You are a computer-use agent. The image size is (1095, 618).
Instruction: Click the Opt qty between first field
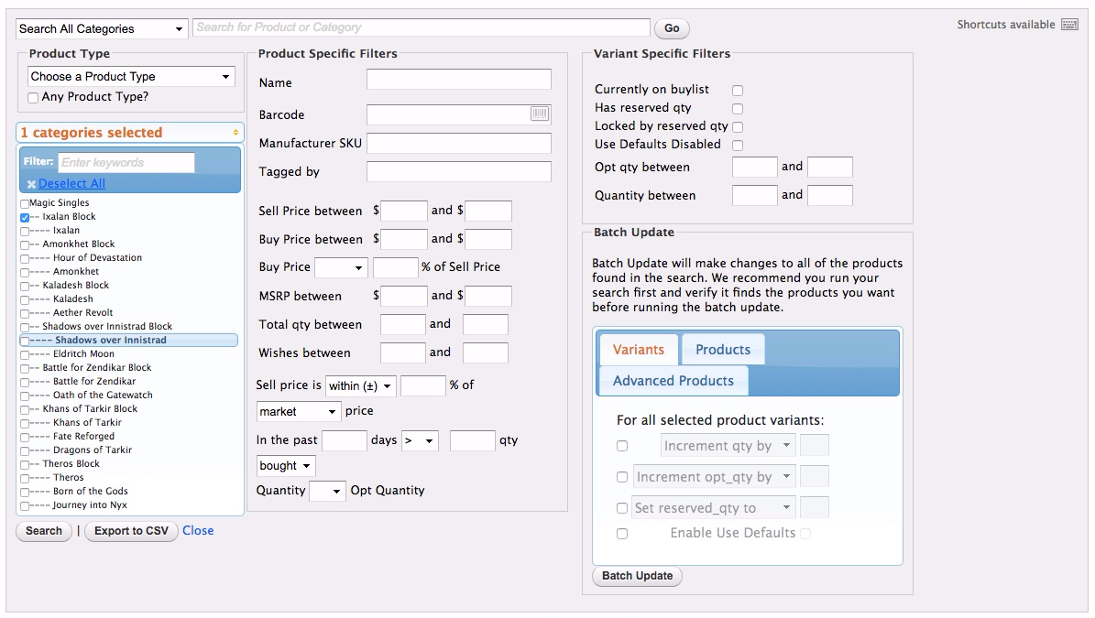(755, 168)
